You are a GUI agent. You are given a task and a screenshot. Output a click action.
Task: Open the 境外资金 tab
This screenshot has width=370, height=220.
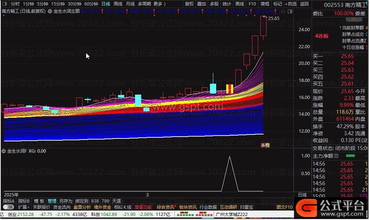(102, 207)
